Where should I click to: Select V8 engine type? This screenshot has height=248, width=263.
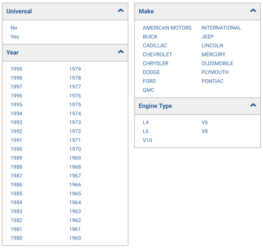(204, 131)
